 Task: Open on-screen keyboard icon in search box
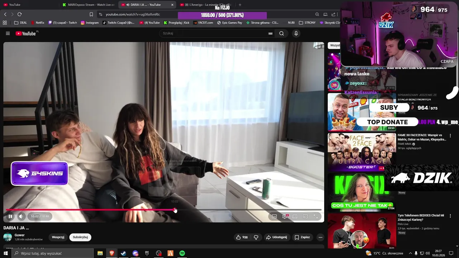click(x=270, y=33)
